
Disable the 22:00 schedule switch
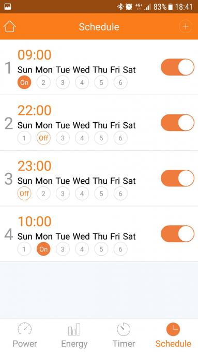click(x=178, y=123)
